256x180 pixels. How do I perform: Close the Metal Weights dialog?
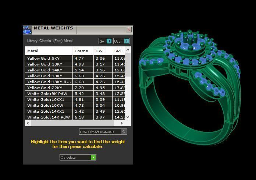pos(129,29)
